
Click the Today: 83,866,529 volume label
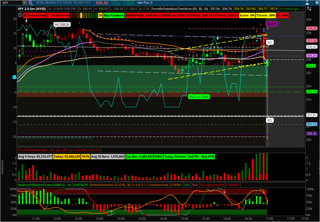point(67,157)
